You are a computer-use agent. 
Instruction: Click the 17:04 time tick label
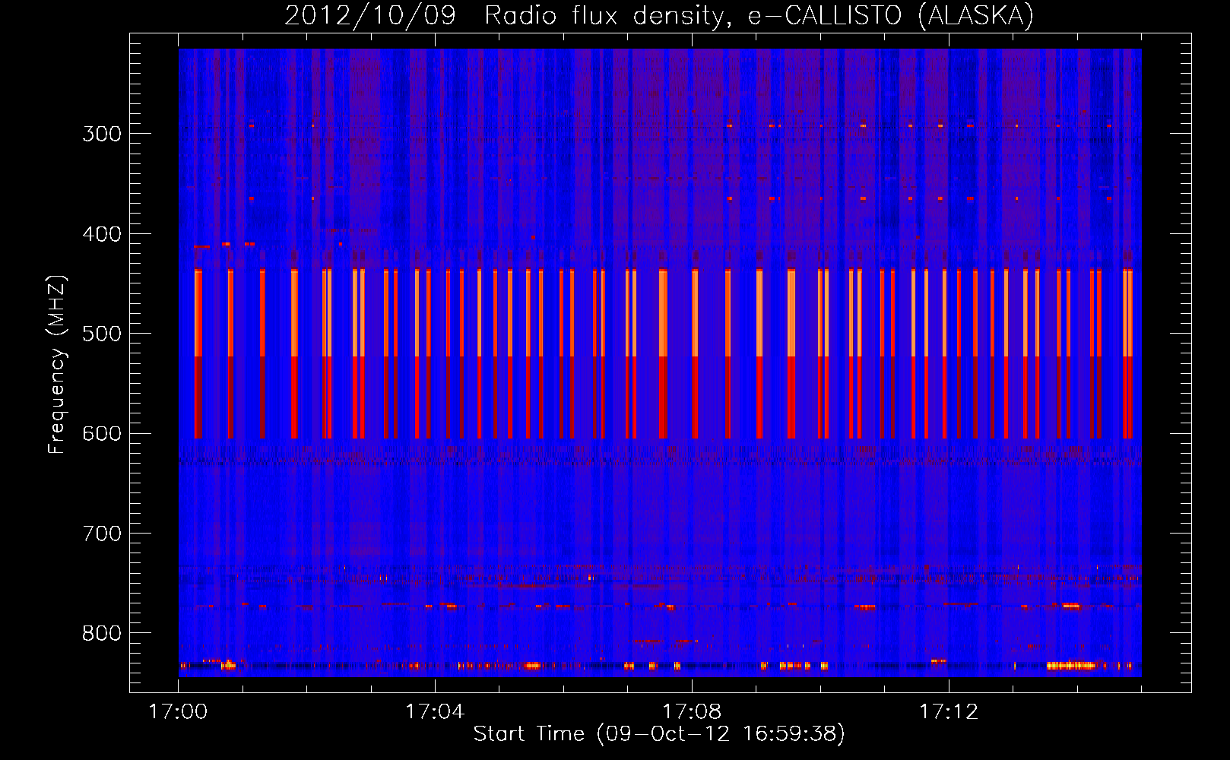pyautogui.click(x=435, y=712)
